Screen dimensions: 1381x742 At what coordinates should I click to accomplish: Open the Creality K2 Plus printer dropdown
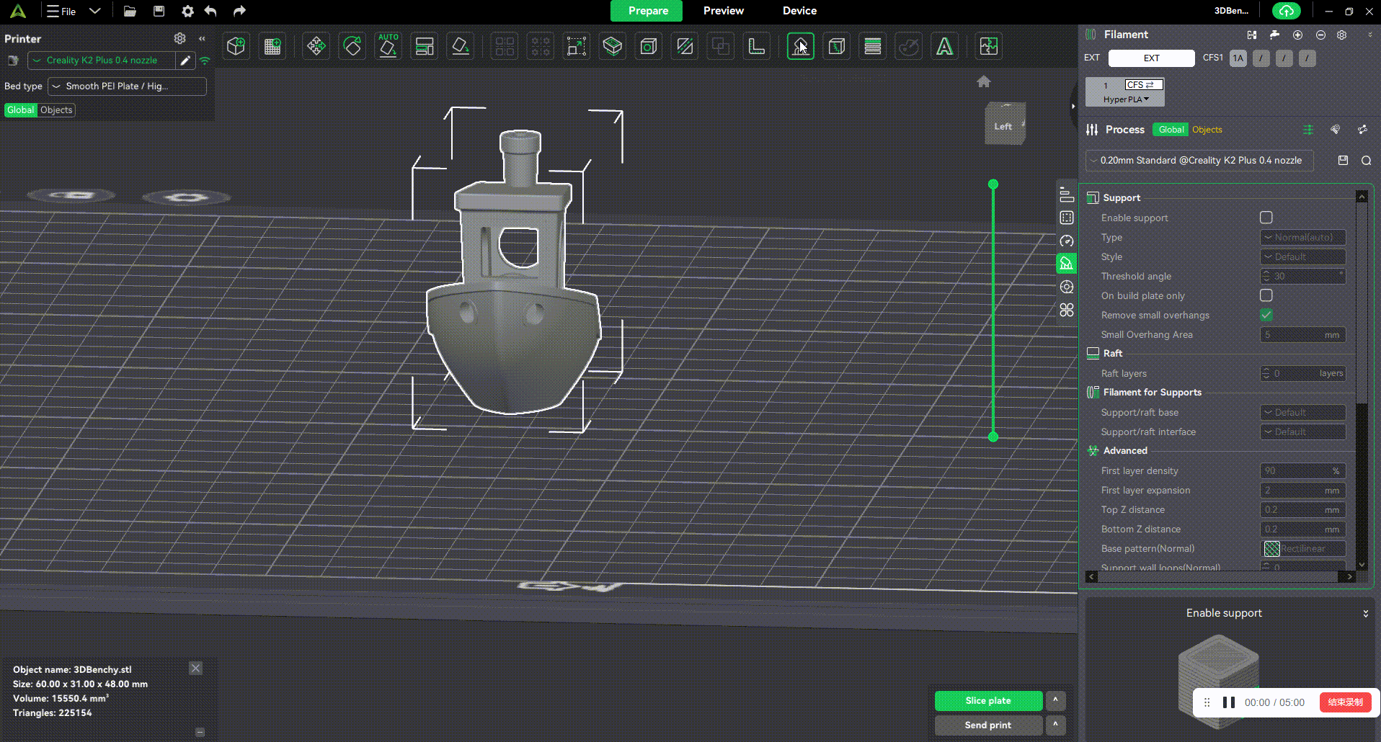coord(102,61)
